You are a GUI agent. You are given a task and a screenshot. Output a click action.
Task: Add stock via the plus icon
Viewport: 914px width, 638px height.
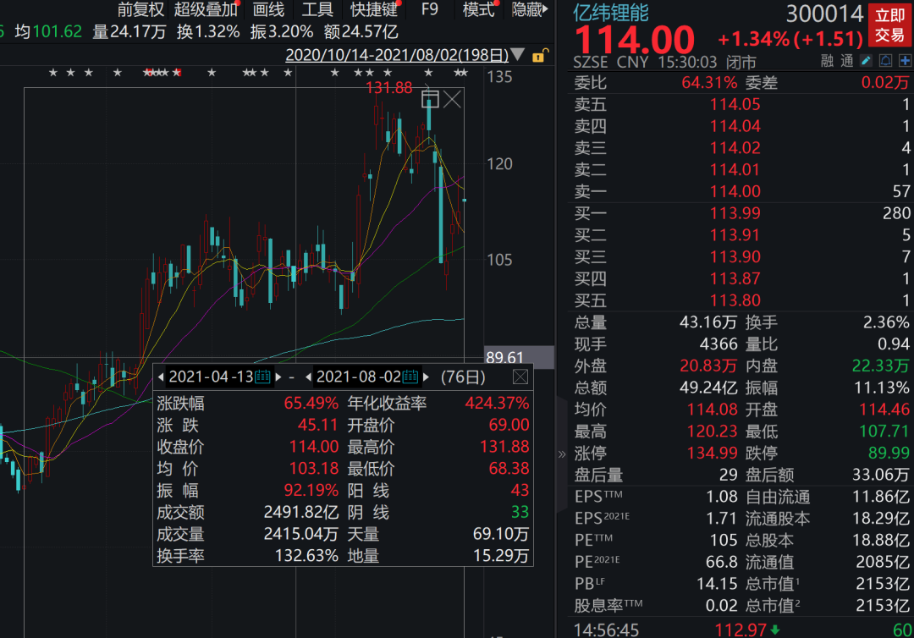(905, 61)
